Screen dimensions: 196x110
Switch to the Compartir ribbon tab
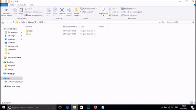point(22,5)
